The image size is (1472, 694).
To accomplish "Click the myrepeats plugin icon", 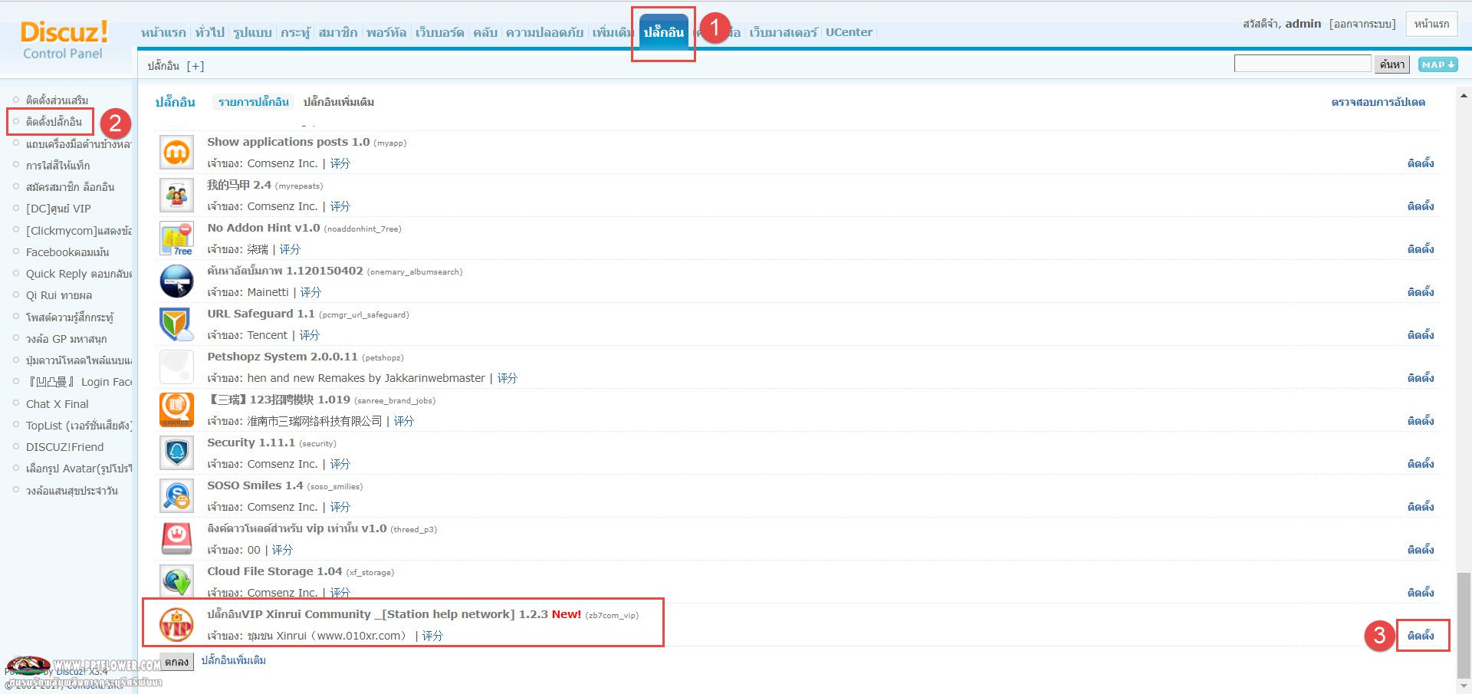I will pos(176,195).
